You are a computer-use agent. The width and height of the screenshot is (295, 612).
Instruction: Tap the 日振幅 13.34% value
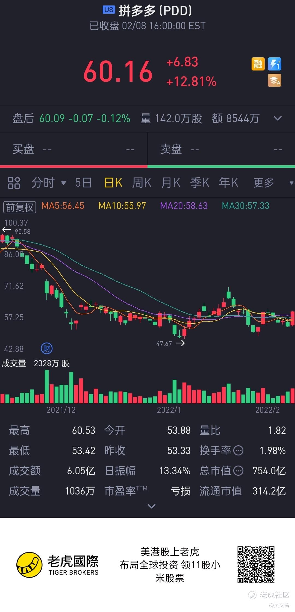click(x=175, y=471)
